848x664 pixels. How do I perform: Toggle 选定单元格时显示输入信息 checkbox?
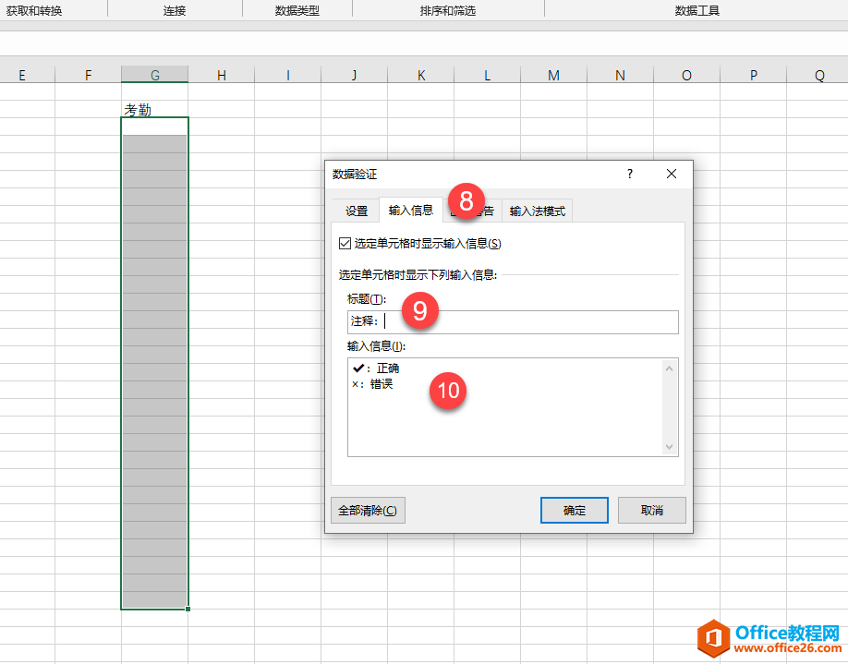coord(342,243)
